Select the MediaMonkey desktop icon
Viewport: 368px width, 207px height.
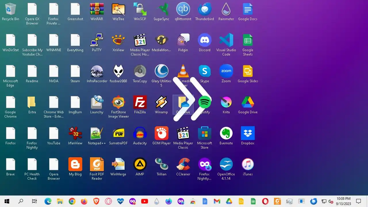coord(161,43)
